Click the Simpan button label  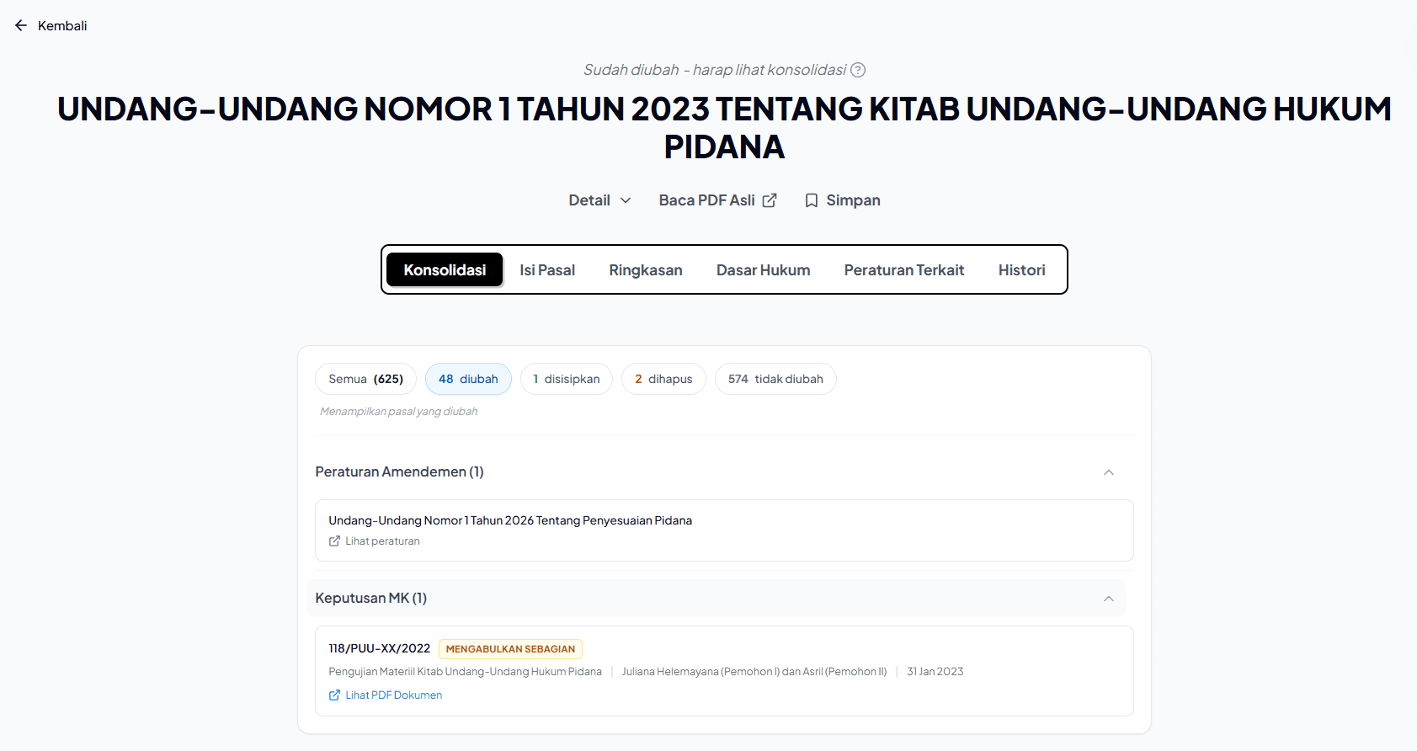pyautogui.click(x=853, y=200)
